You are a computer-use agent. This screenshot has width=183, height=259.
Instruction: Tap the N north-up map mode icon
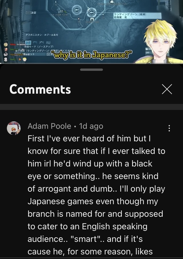[28, 43]
